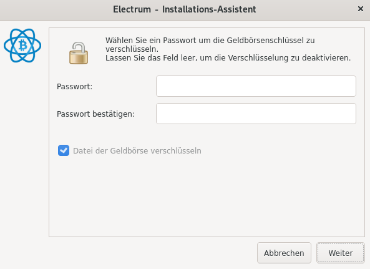Click the Bitcoin symbol inside the logo
This screenshot has width=370, height=269.
click(23, 46)
